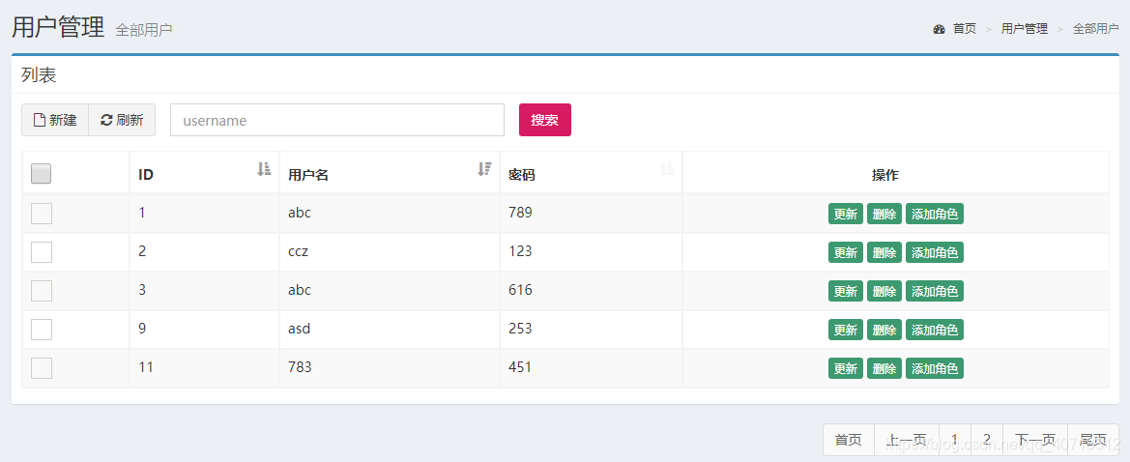The image size is (1130, 462).
Task: Select the username cell 783
Action: [390, 367]
